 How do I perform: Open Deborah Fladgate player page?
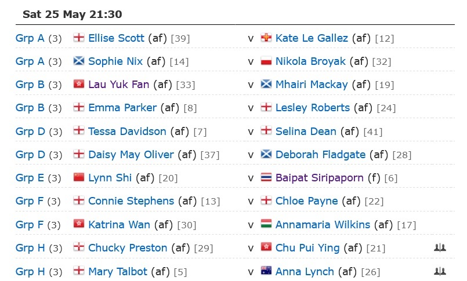pos(320,155)
